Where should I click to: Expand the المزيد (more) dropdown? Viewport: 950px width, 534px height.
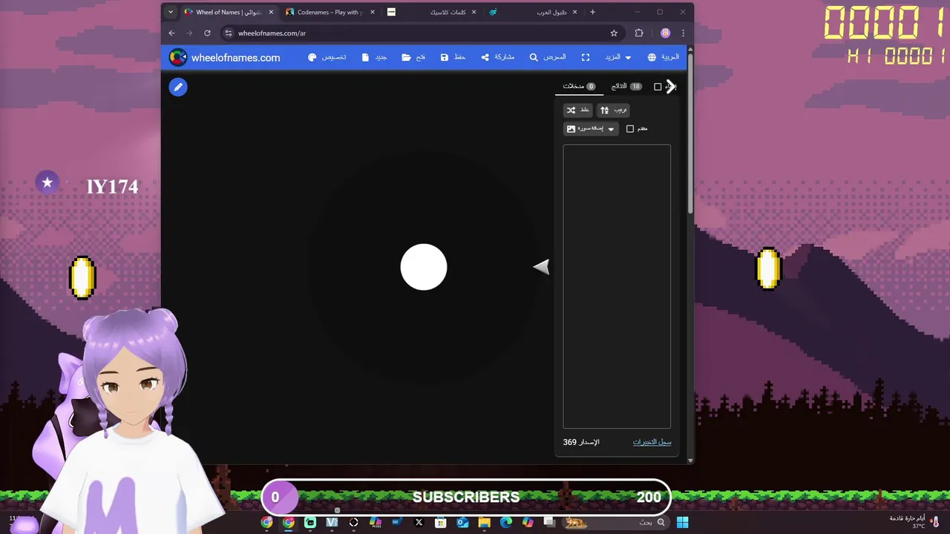618,57
